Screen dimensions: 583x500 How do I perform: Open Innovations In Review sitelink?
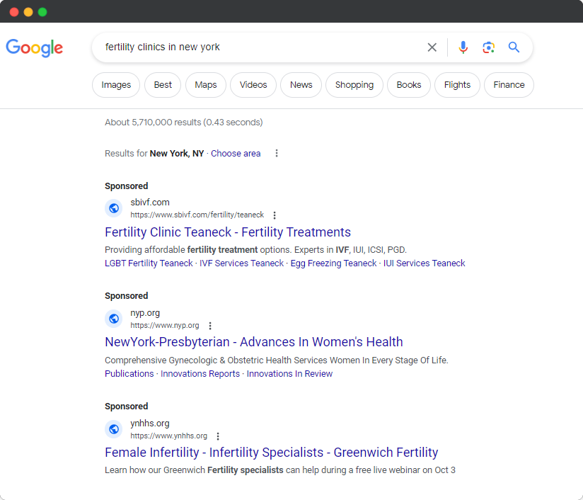click(289, 374)
